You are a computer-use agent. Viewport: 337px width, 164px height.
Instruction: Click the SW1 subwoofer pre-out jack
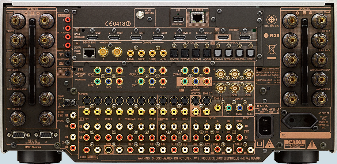[108, 150]
